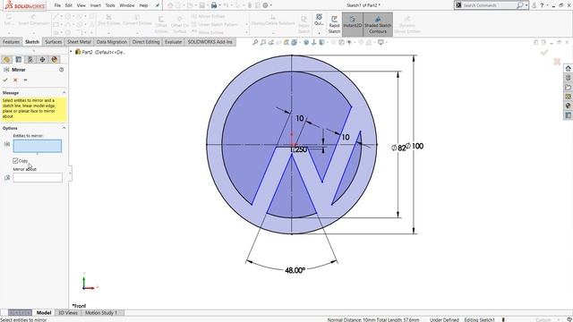Open the Help menu

tap(143, 5)
